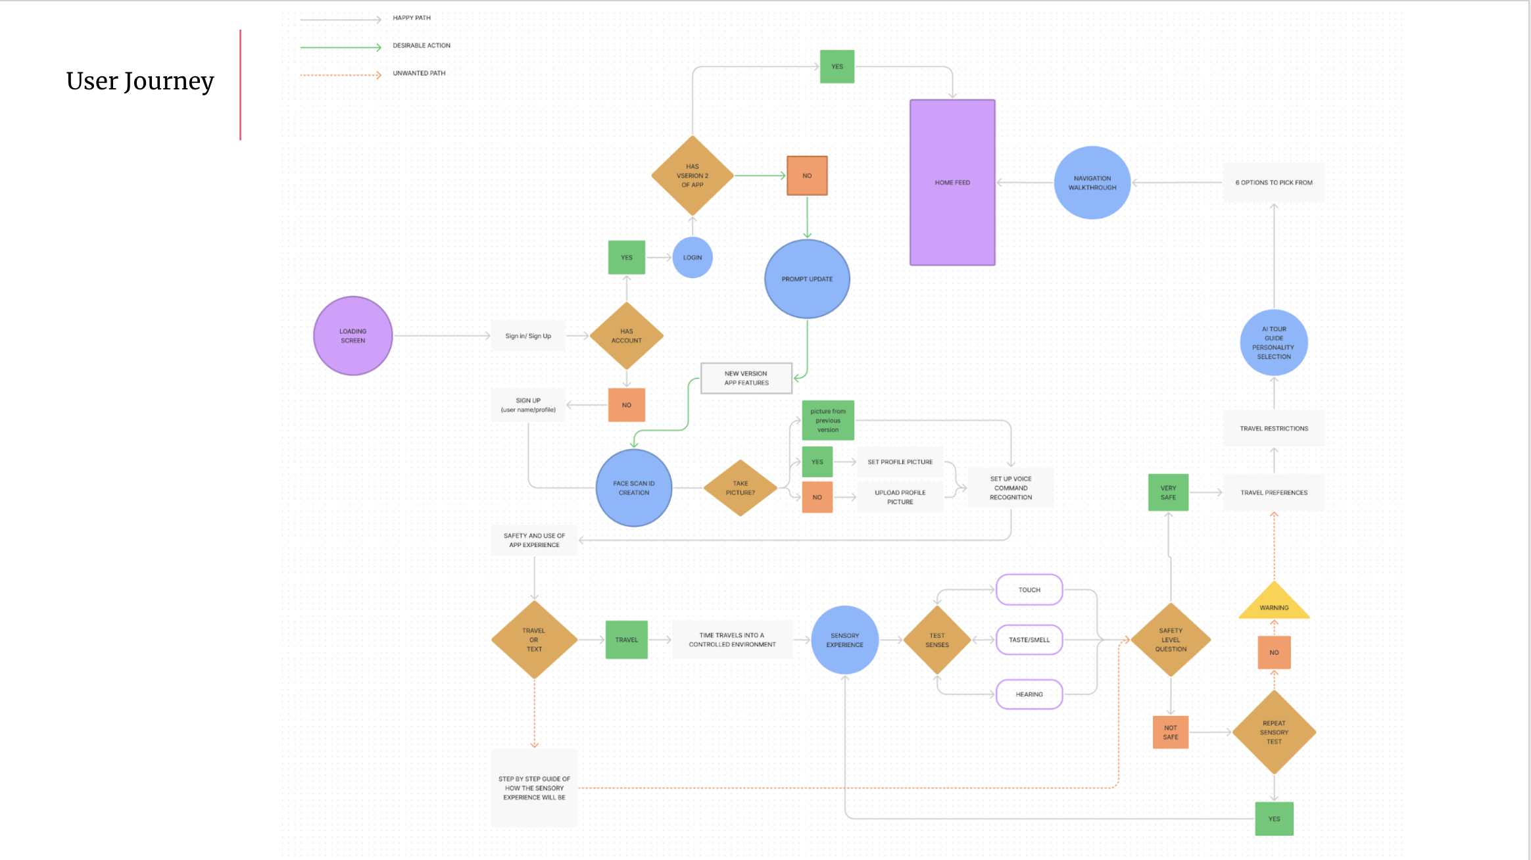The image size is (1531, 860).
Task: Click the Hearing rounded option box
Action: [x=1029, y=694]
